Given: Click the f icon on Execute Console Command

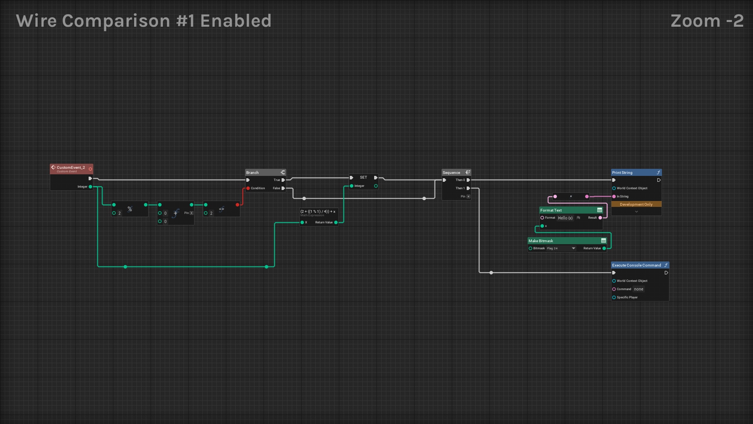Looking at the screenshot, I should (667, 265).
